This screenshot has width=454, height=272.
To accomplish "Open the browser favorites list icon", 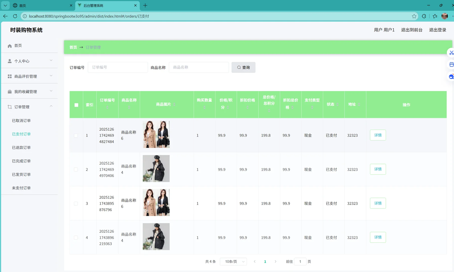I will pos(435,16).
